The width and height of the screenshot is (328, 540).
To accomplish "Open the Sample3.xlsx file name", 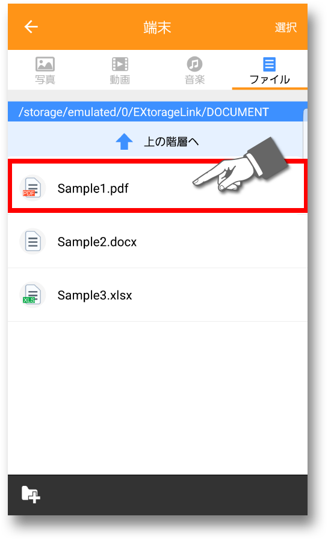I will [x=94, y=295].
